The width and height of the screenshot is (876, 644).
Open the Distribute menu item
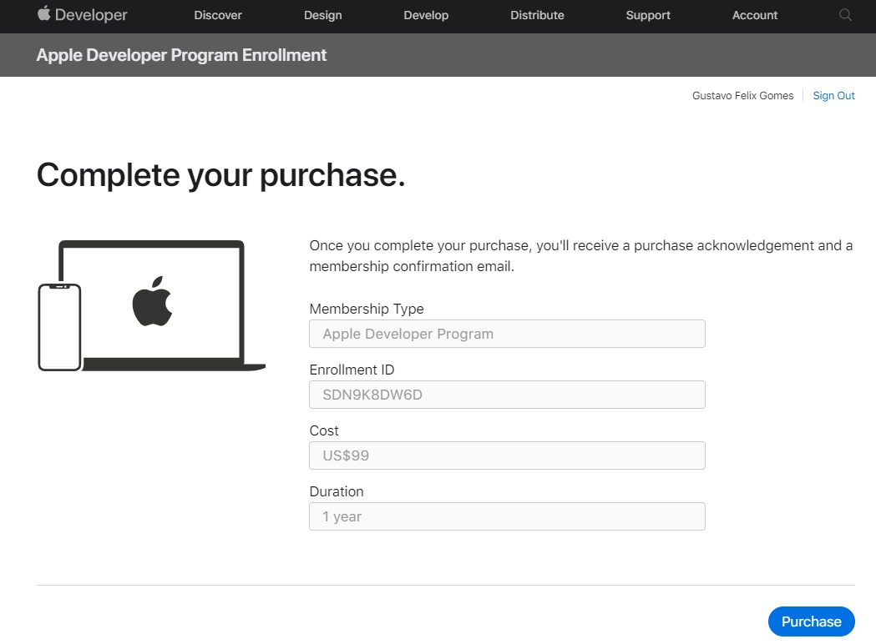click(538, 15)
